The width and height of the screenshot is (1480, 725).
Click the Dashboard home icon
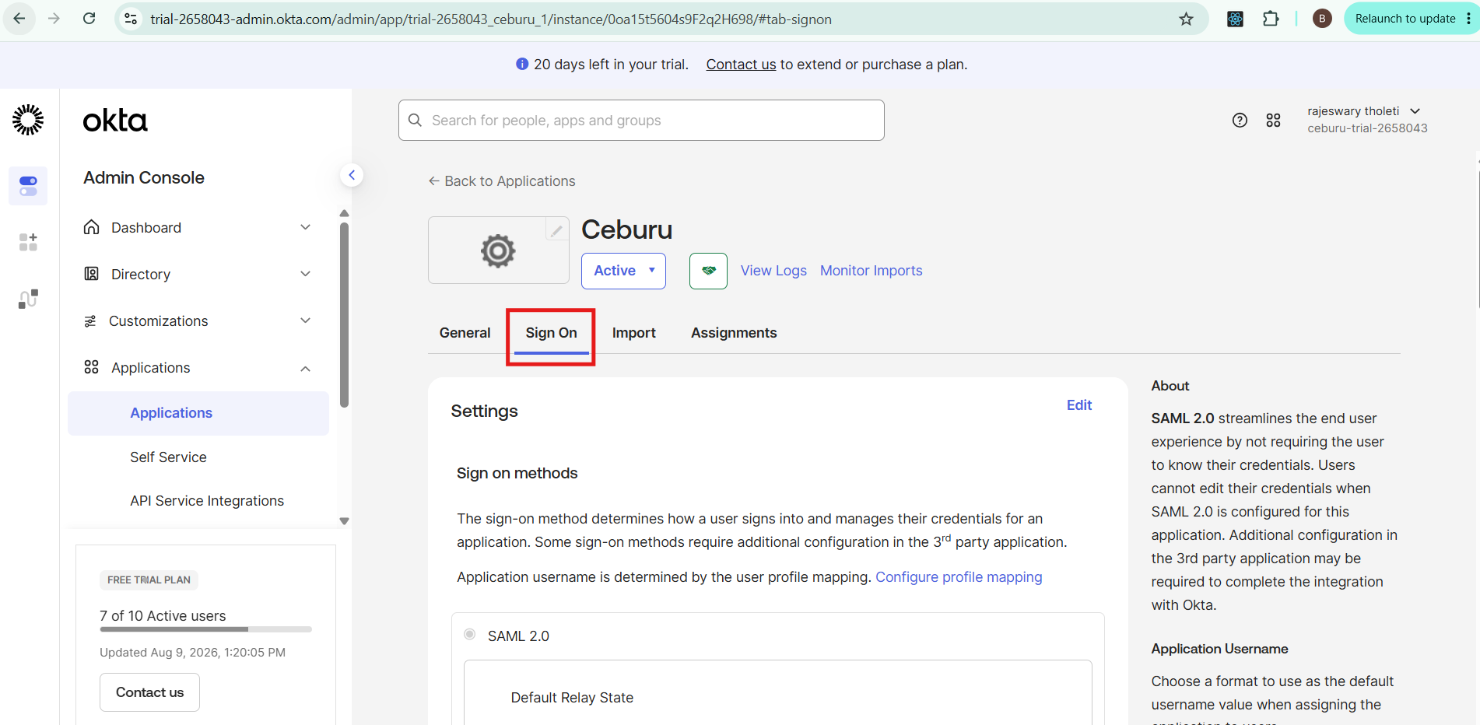click(92, 227)
